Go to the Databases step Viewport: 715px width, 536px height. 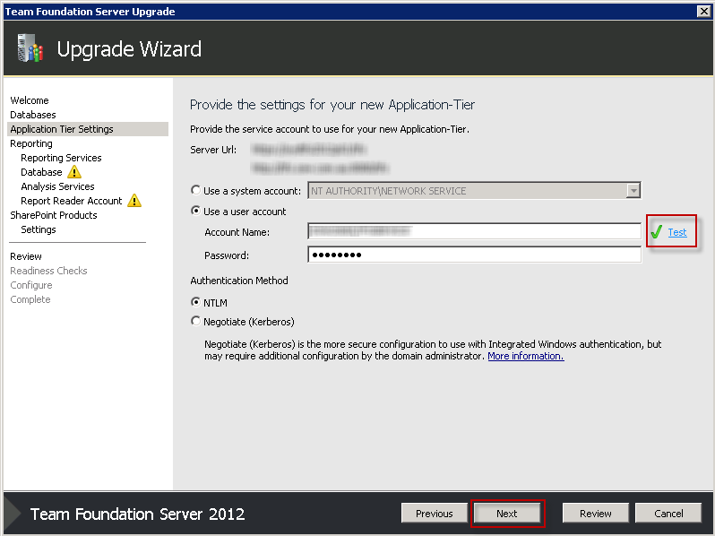(x=33, y=115)
